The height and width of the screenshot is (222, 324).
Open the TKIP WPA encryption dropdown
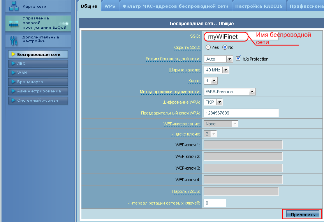point(213,102)
